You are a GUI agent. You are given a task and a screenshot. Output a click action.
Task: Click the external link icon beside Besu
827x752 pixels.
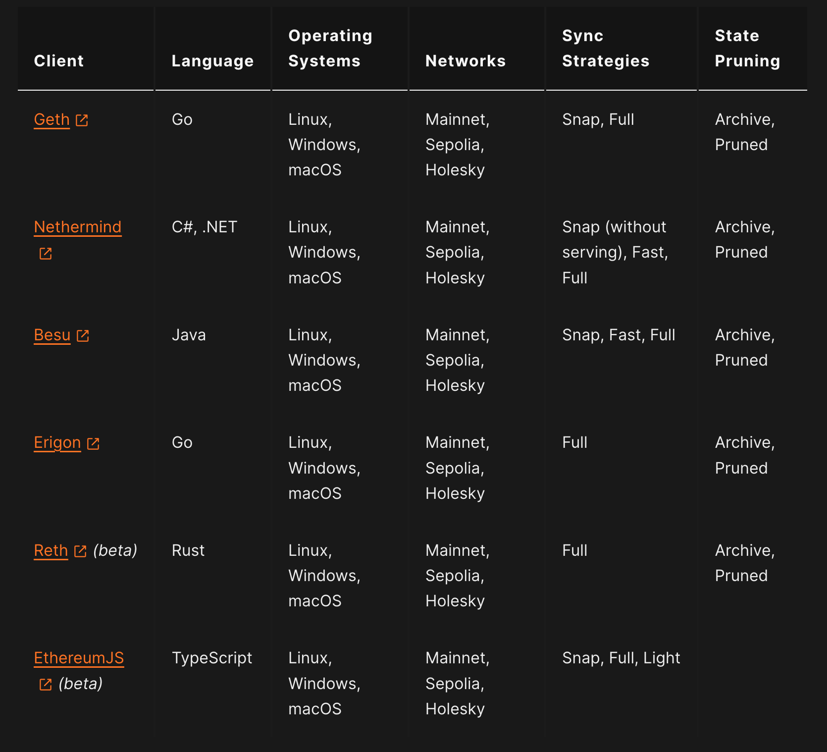(83, 336)
